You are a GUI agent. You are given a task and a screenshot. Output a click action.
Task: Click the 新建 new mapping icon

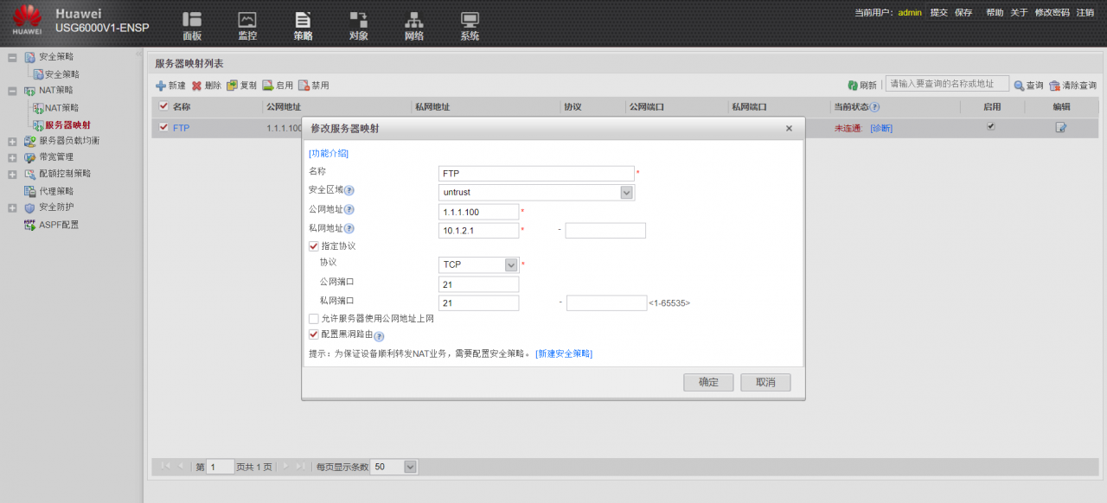coord(170,85)
